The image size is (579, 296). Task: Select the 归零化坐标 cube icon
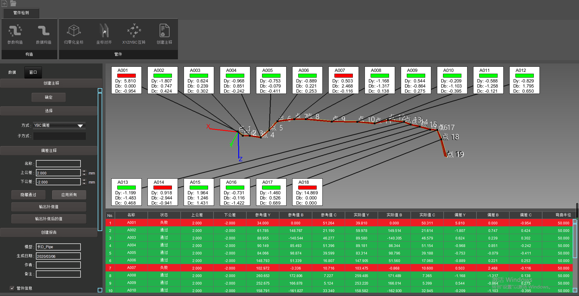click(74, 31)
